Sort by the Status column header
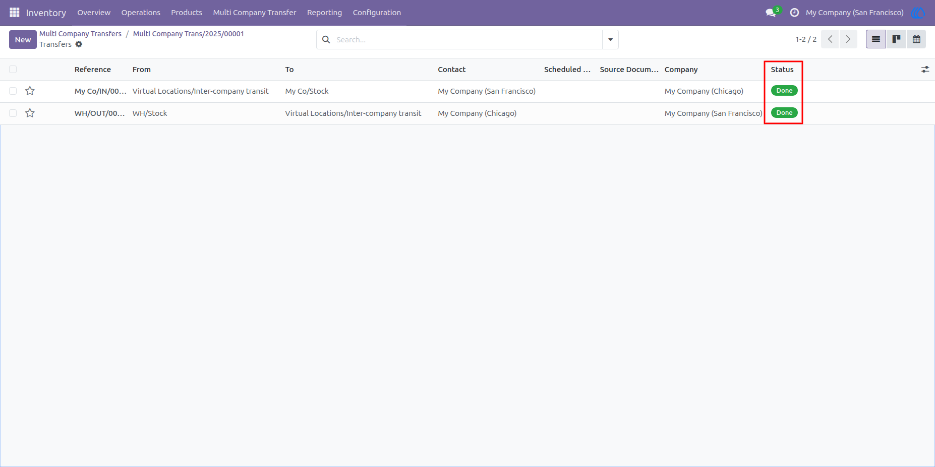 click(x=782, y=70)
